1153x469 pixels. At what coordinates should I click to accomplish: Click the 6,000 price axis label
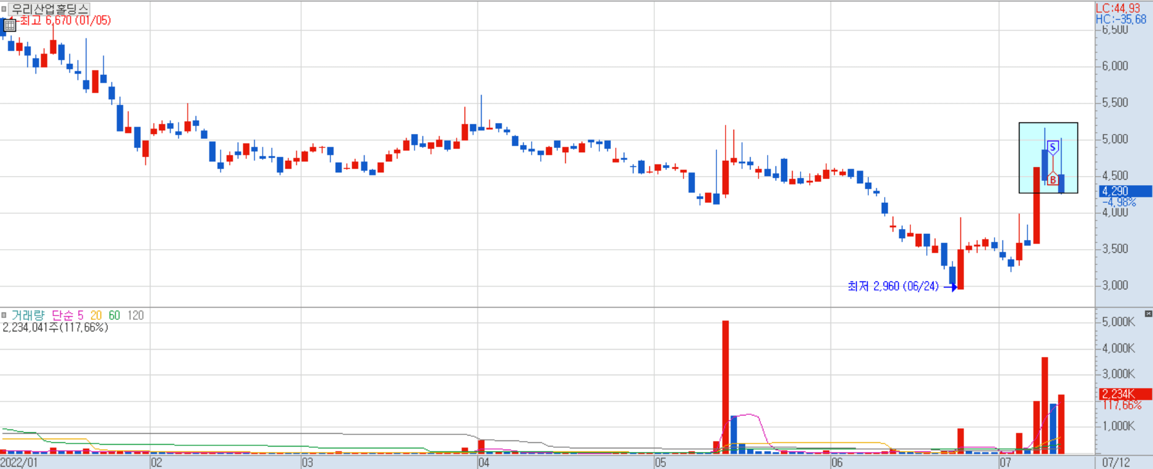1115,66
